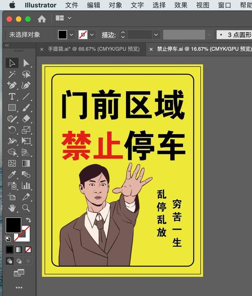Select the Paintbrush tool
Screen dimensions: 252x296
pos(26,107)
